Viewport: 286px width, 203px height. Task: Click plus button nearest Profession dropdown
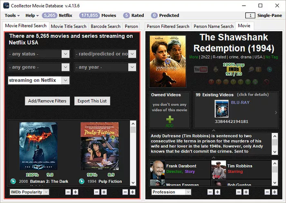tap(217, 192)
